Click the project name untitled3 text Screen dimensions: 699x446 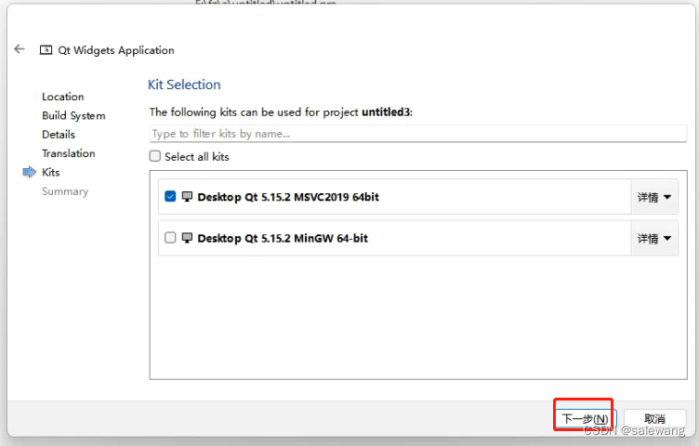(386, 111)
